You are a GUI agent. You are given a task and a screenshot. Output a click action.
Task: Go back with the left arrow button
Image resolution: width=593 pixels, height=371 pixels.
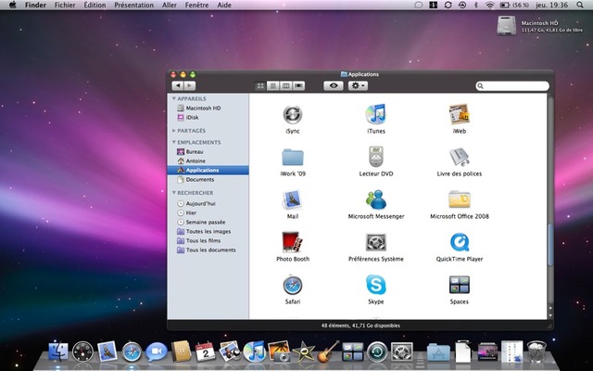click(178, 86)
